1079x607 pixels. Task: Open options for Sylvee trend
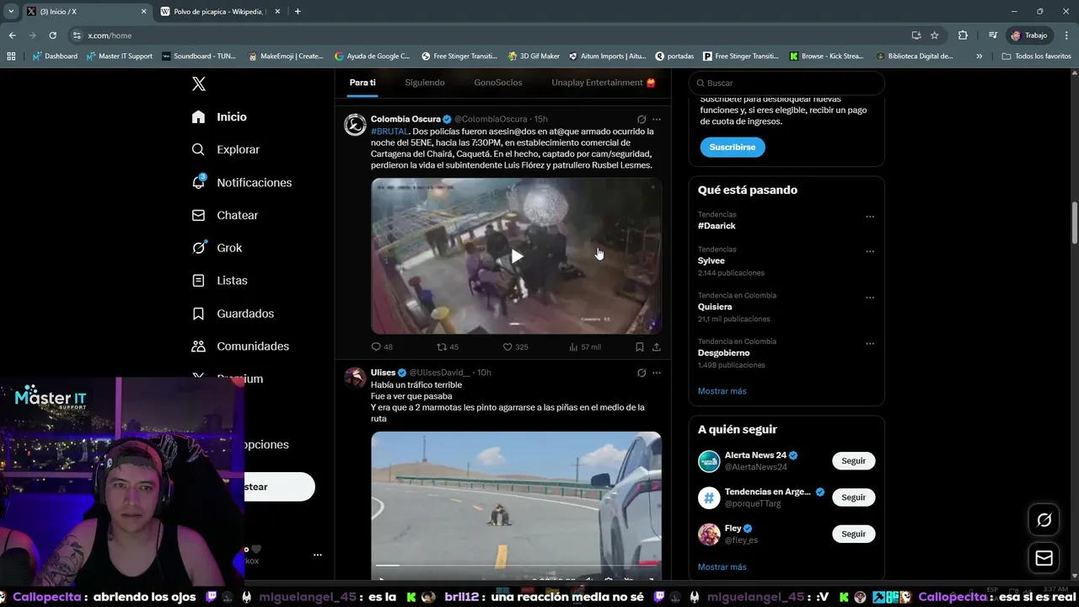870,251
